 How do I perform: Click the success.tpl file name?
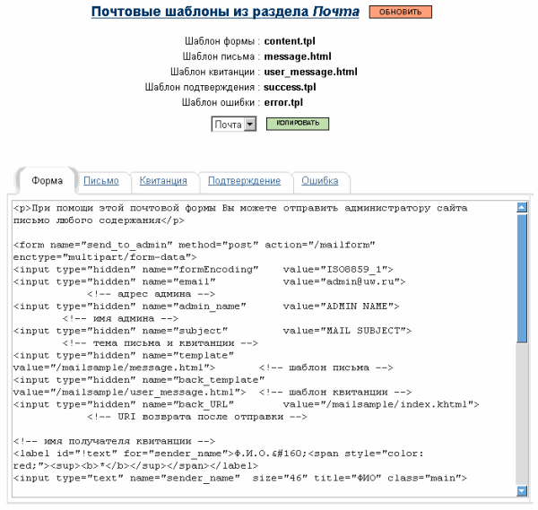coord(290,87)
